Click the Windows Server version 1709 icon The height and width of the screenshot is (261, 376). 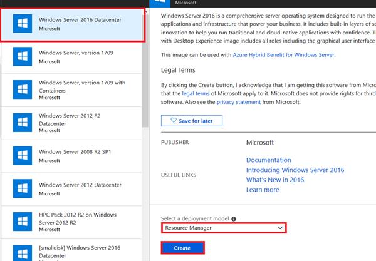point(23,57)
